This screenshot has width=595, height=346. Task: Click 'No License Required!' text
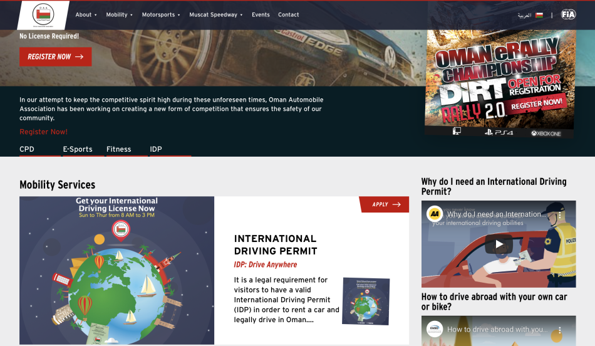tap(49, 36)
